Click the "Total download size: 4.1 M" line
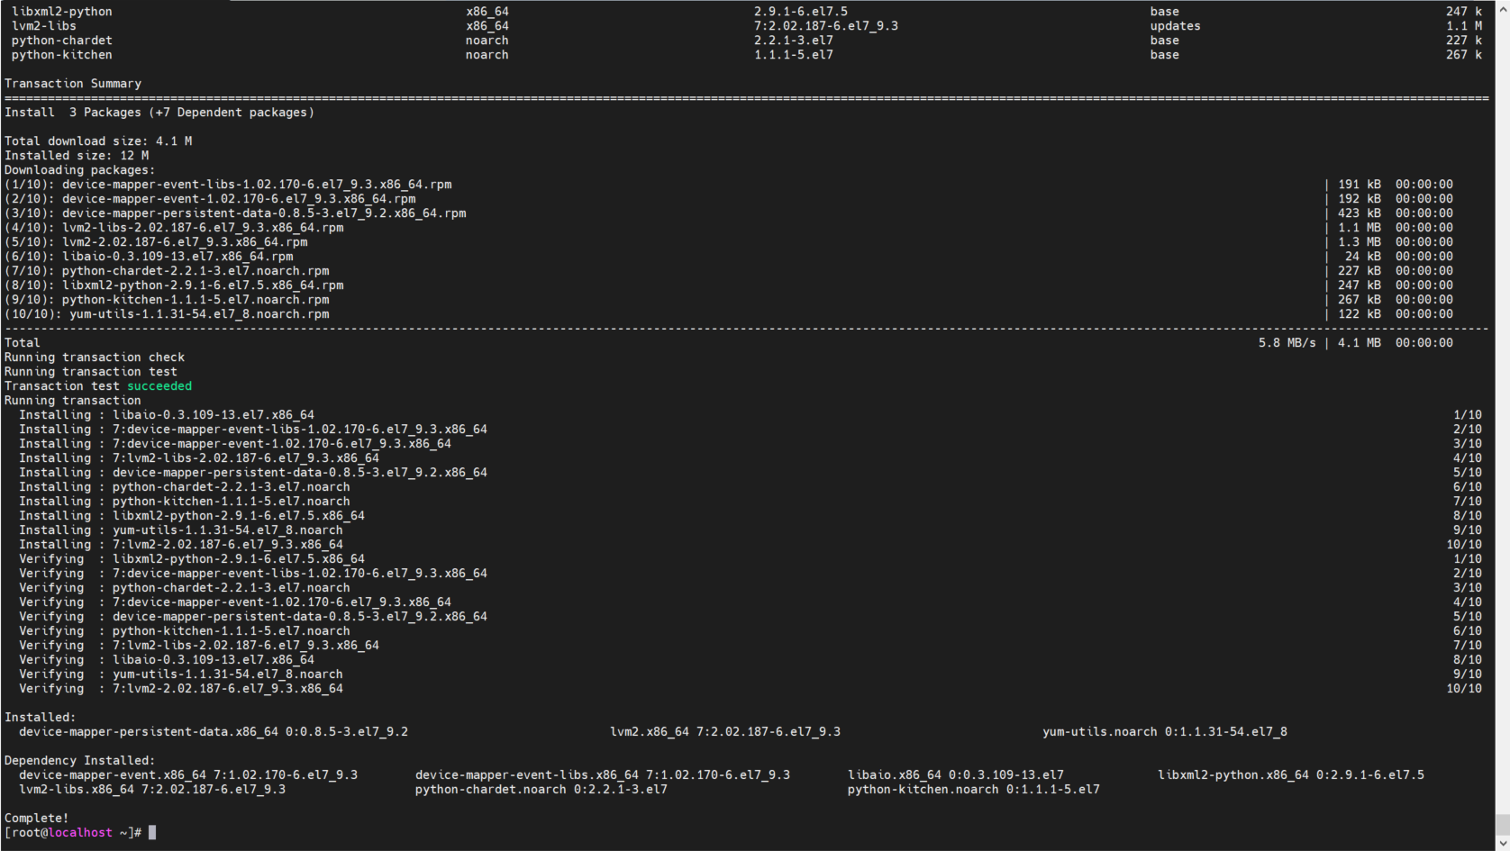The height and width of the screenshot is (851, 1510). click(x=98, y=141)
